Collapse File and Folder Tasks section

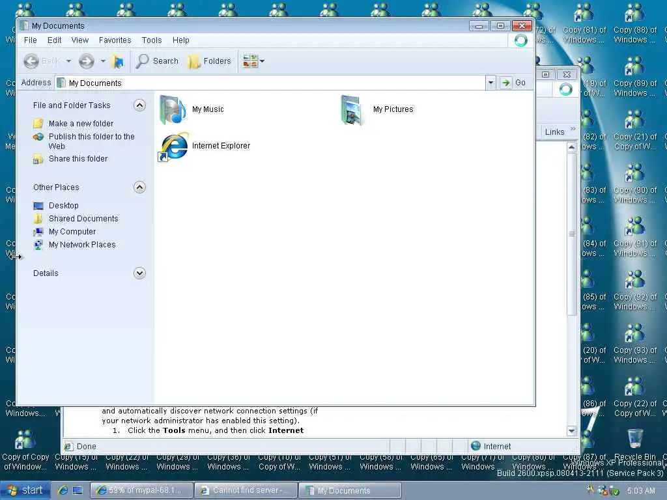pyautogui.click(x=139, y=105)
